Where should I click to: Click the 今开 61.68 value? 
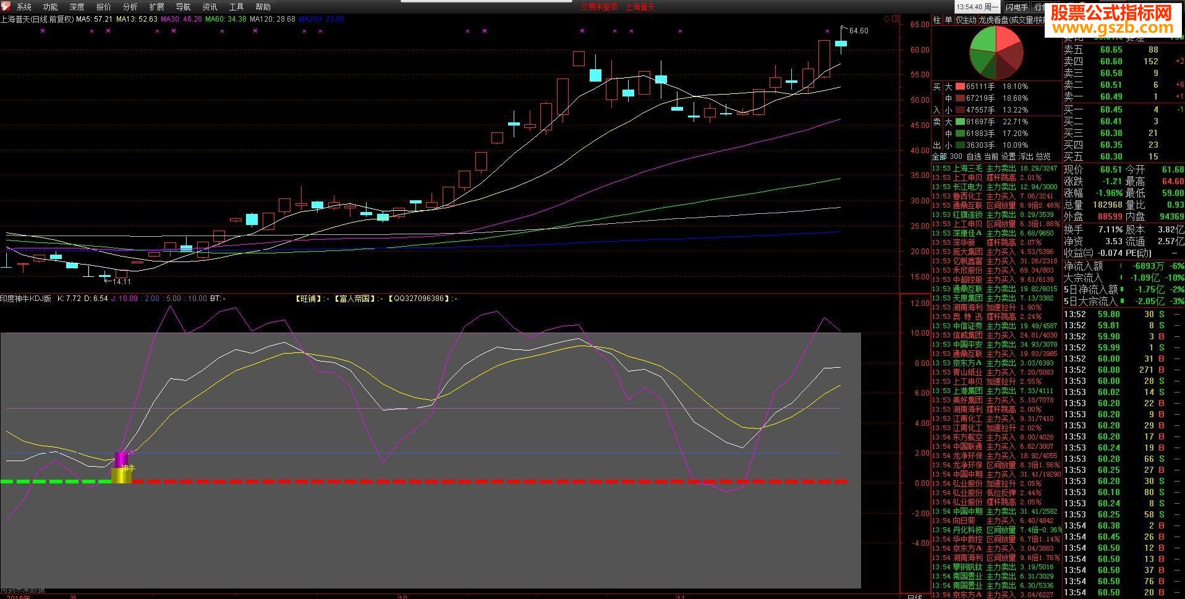pos(1173,169)
